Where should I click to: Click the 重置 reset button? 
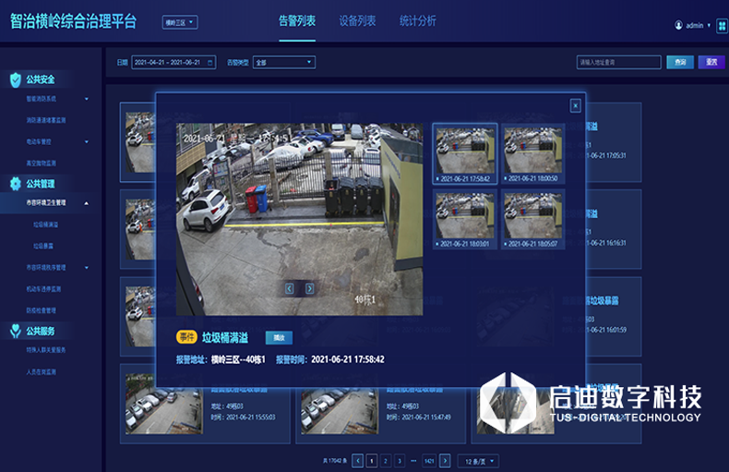pyautogui.click(x=711, y=62)
